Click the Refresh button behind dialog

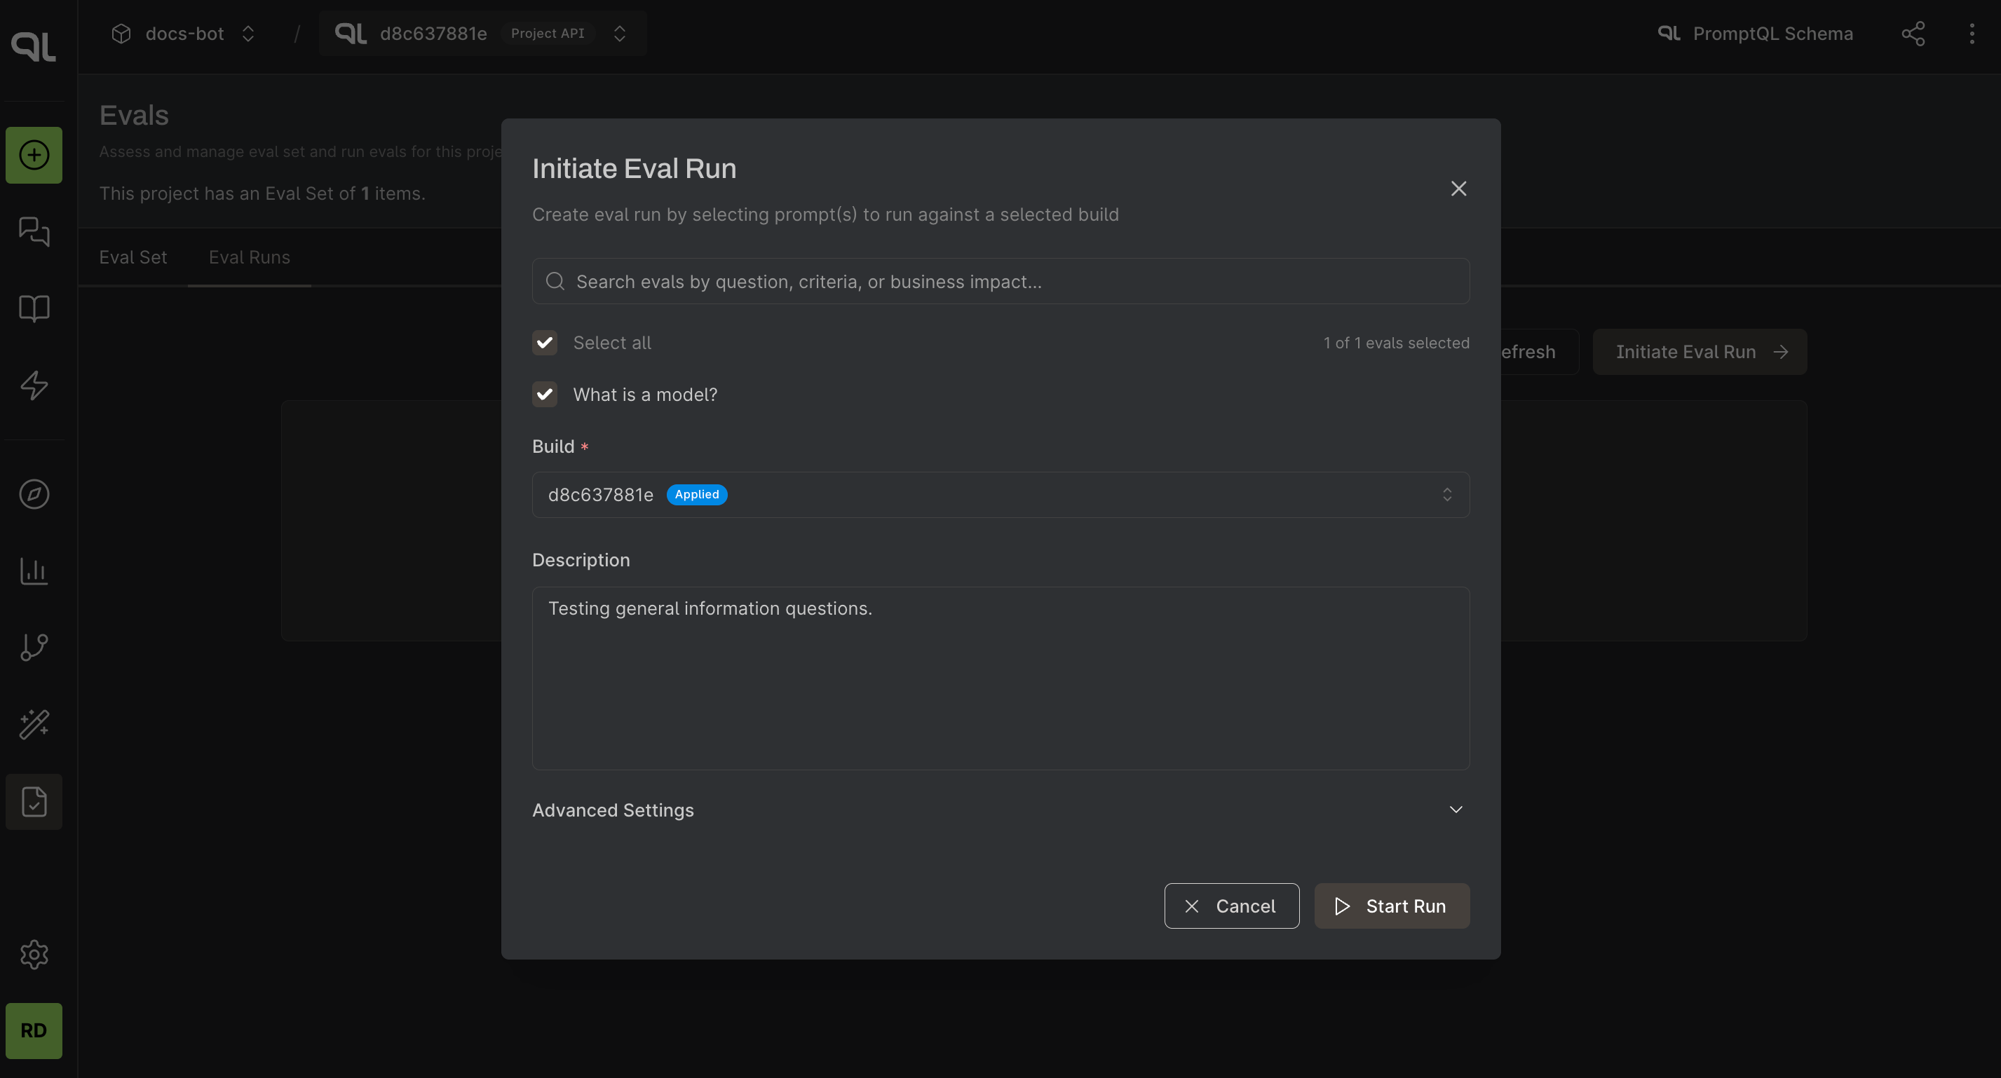[1538, 352]
